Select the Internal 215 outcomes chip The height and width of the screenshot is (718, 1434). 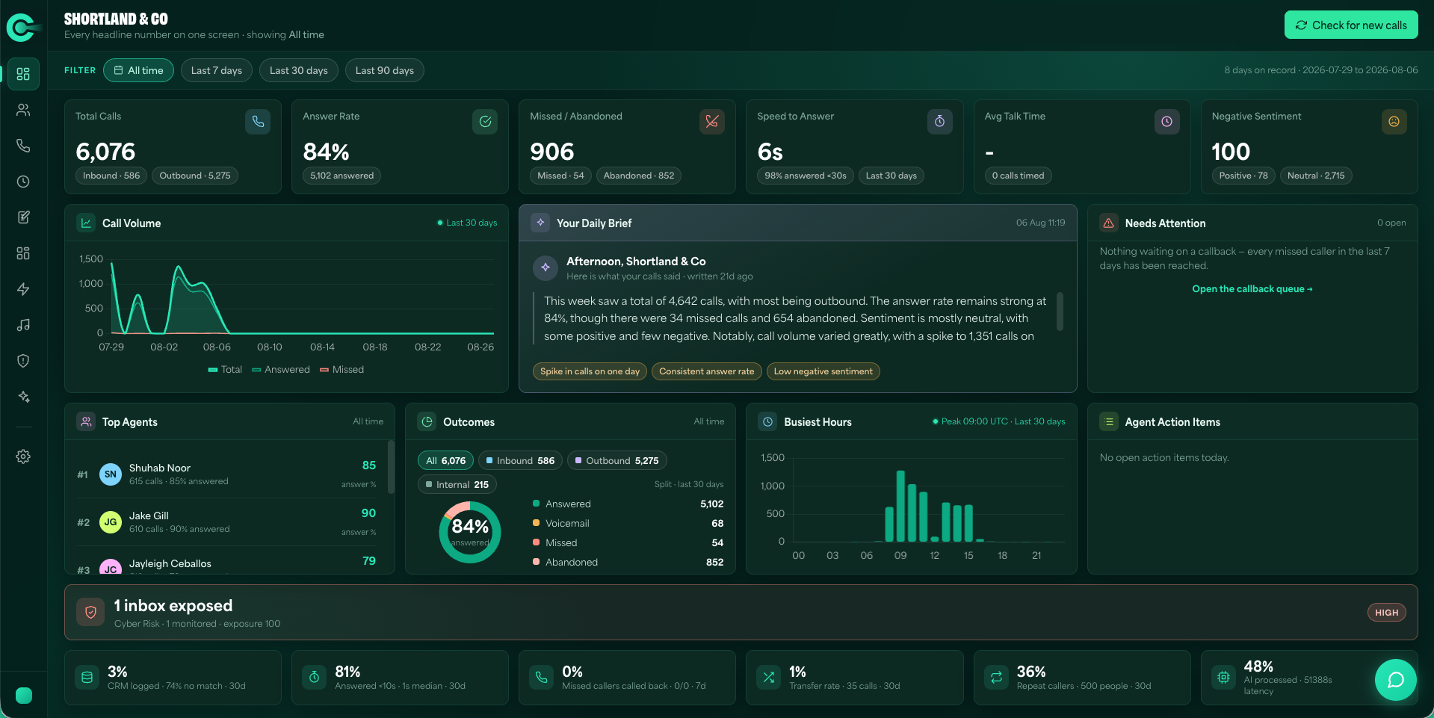[x=457, y=484]
